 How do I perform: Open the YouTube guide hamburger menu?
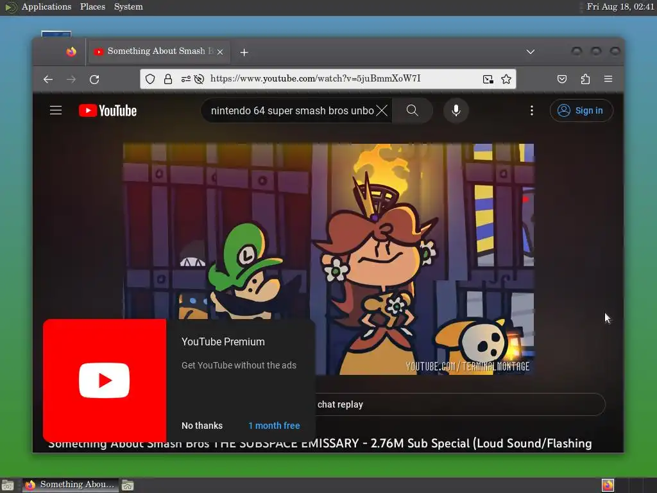coord(56,110)
